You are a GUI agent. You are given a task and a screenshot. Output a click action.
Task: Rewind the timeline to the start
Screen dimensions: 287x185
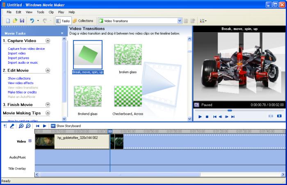point(38,126)
